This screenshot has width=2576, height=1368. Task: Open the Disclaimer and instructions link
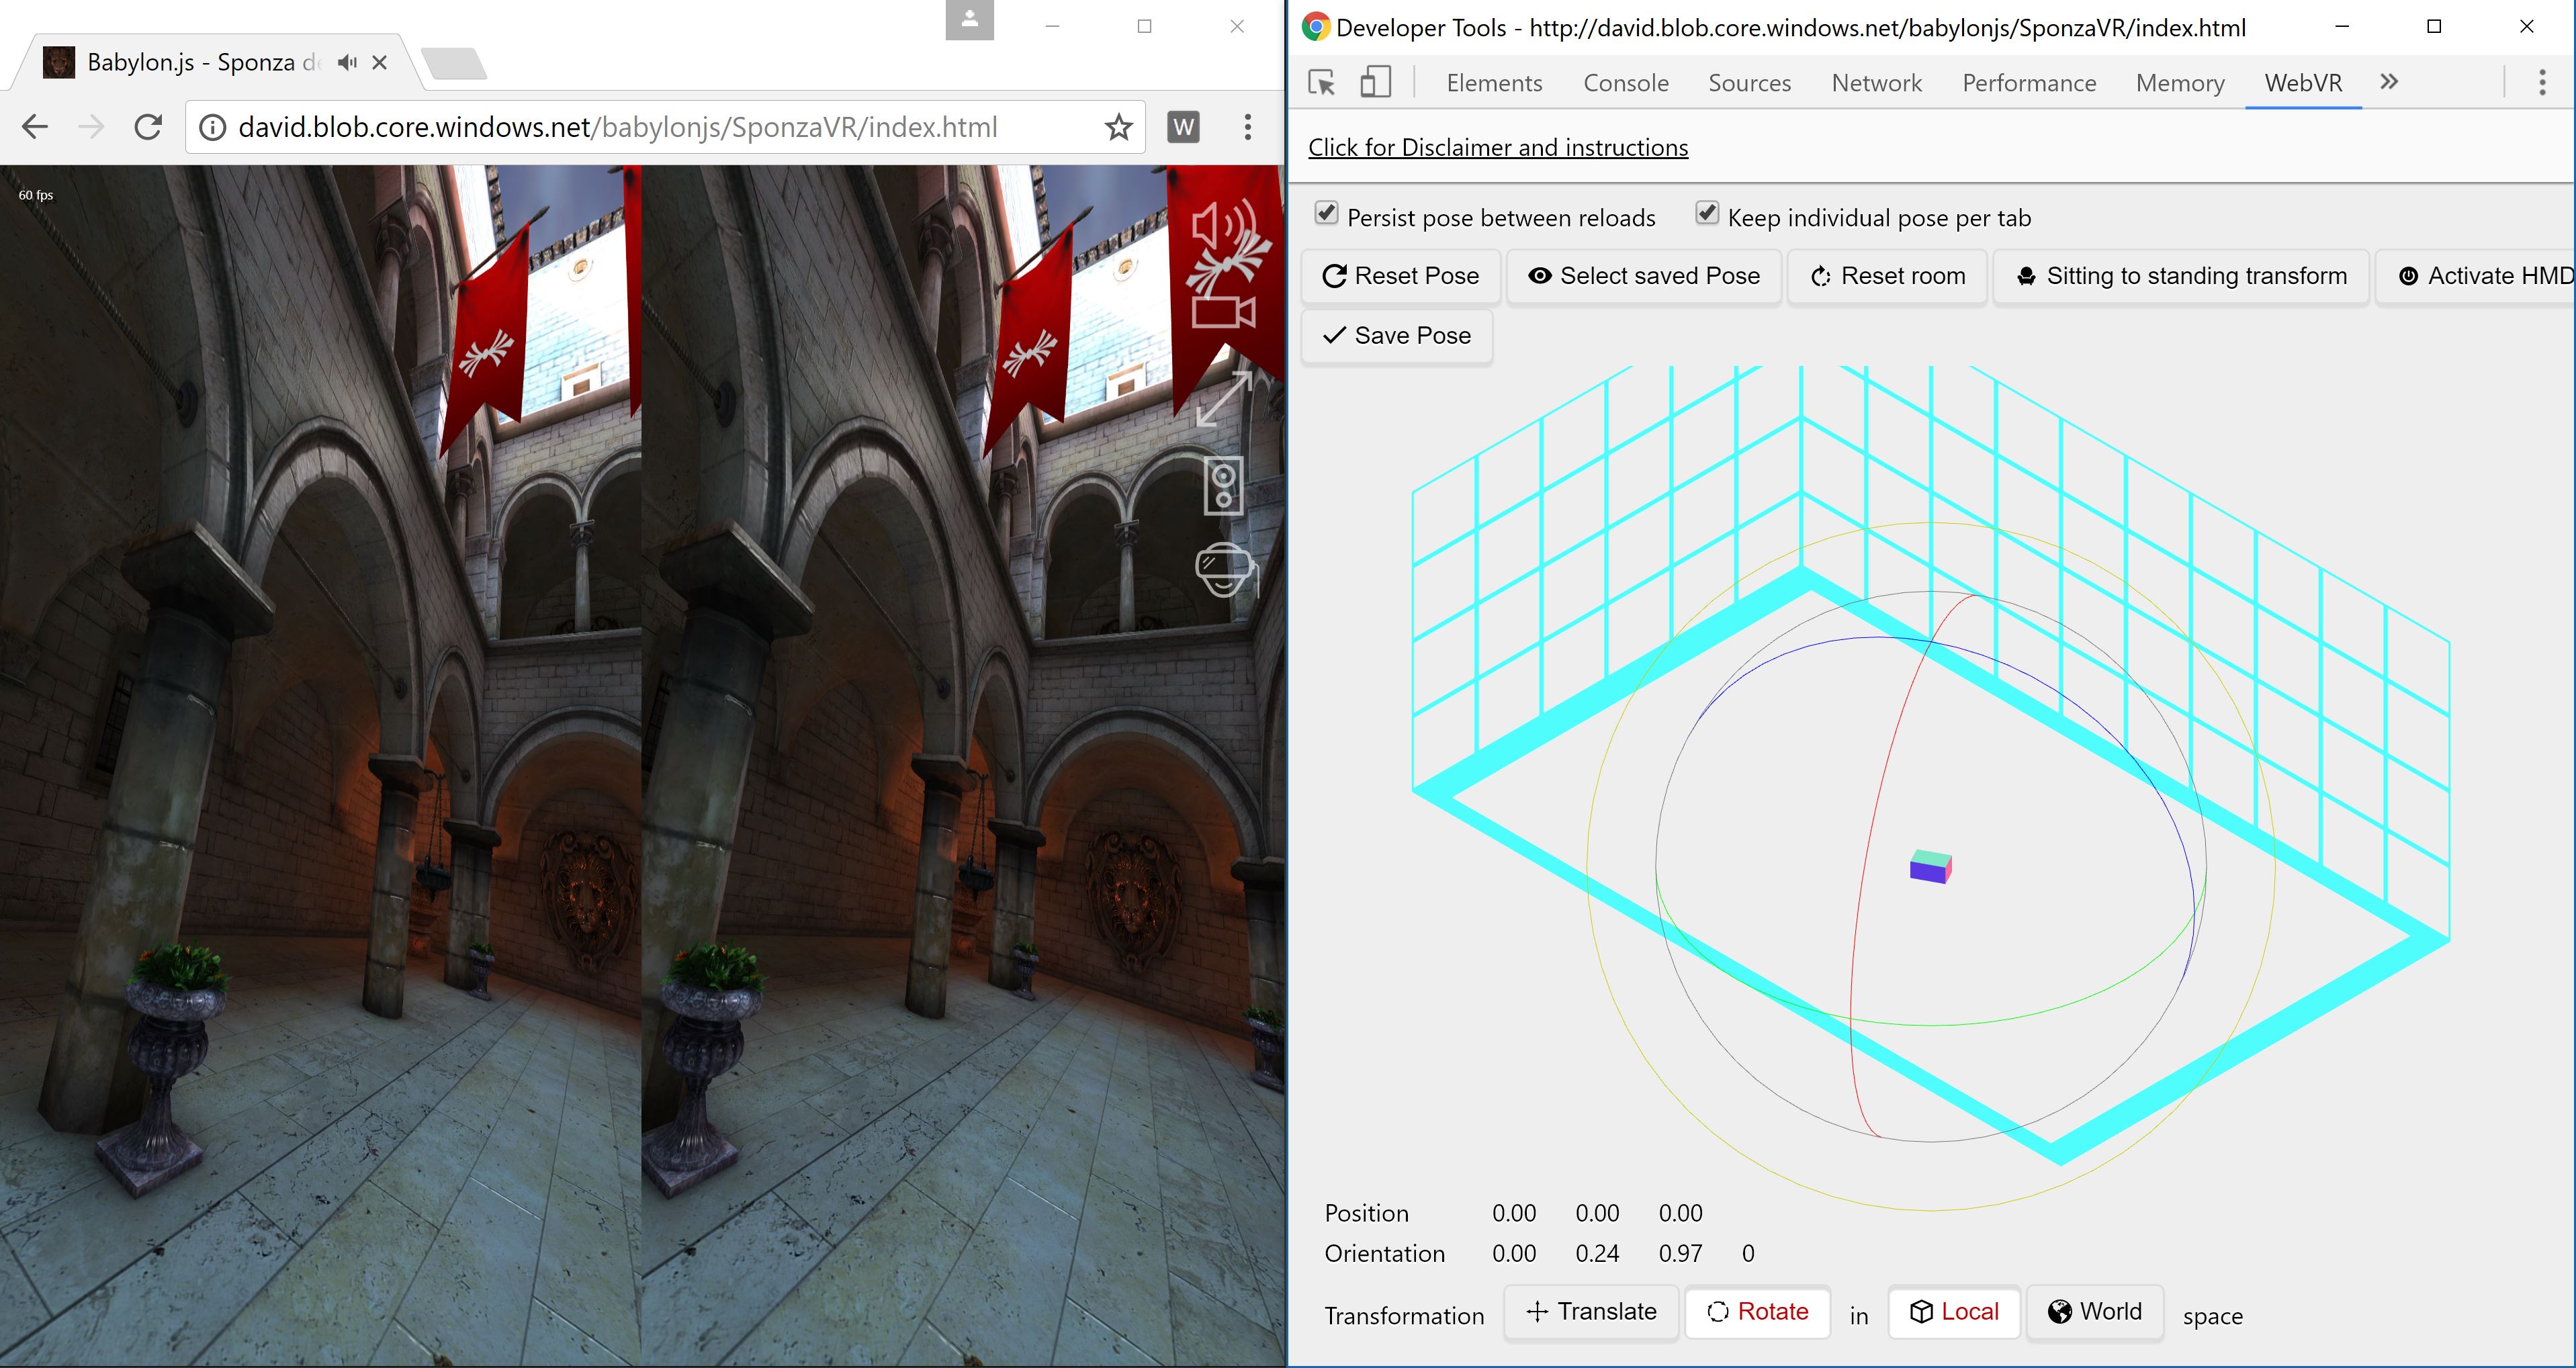(1498, 148)
